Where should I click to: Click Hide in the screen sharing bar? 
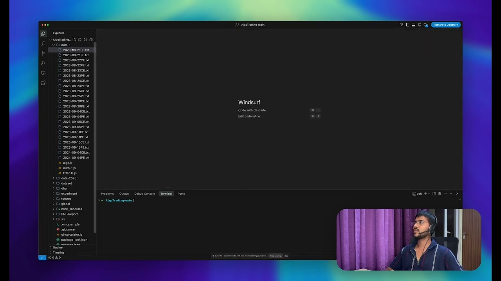287,256
